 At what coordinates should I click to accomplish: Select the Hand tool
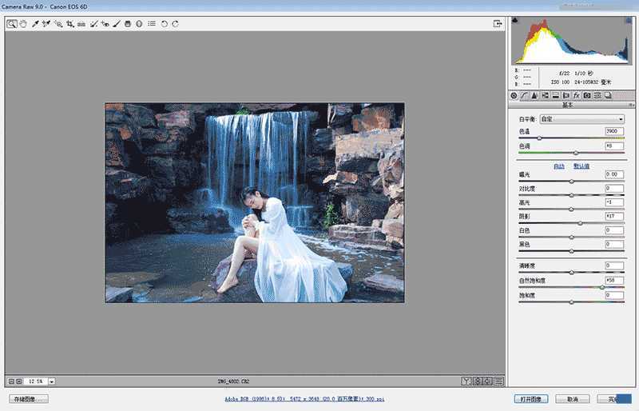(23, 24)
